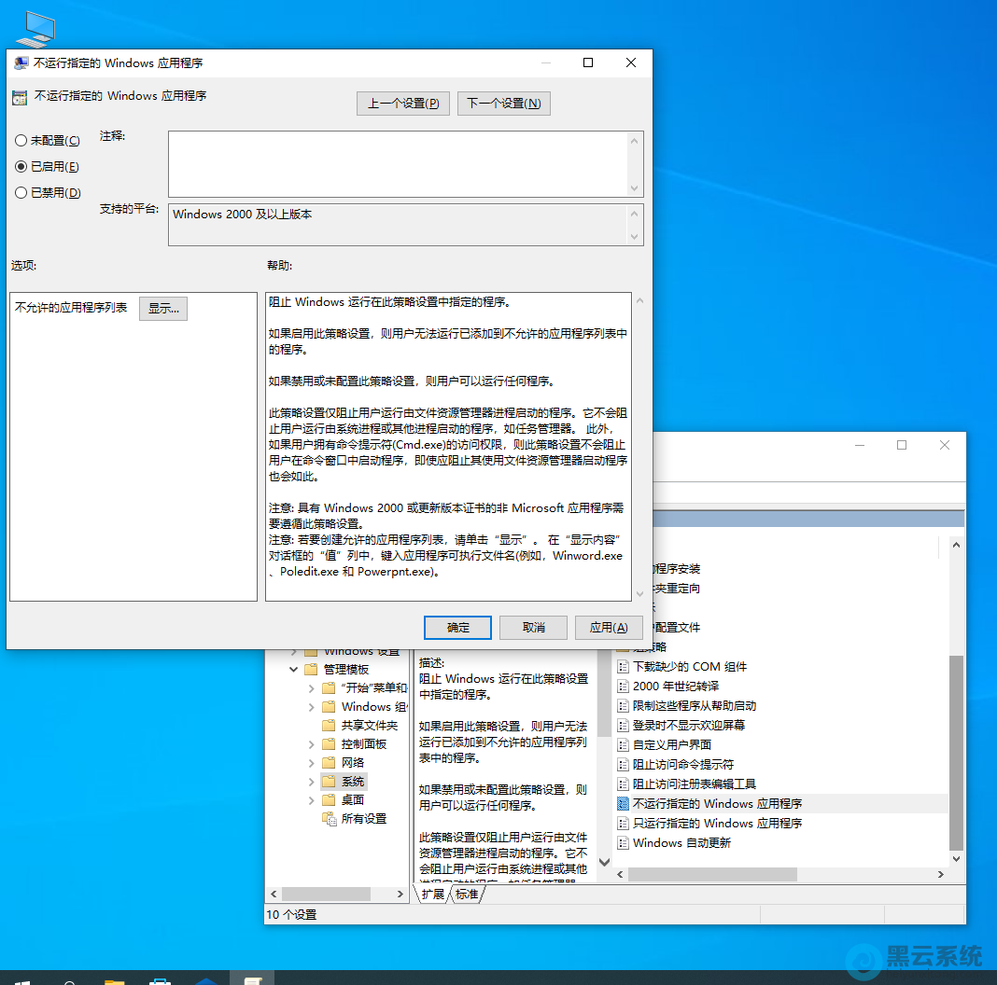This screenshot has width=997, height=985.
Task: Click the Windows 自动更新 policy icon
Action: coord(624,842)
